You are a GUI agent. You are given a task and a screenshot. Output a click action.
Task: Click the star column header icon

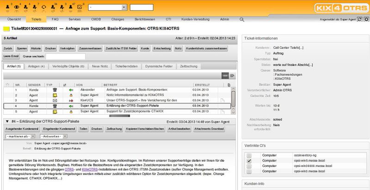pos(7,85)
